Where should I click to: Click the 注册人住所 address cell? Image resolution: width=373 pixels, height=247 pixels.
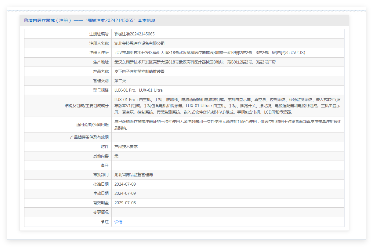pyautogui.click(x=209, y=53)
